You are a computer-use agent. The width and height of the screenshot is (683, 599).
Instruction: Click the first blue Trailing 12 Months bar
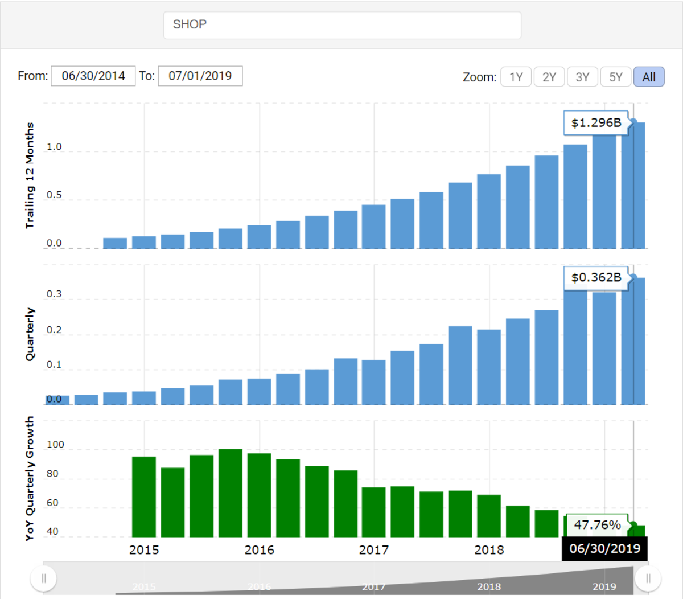[x=115, y=244]
